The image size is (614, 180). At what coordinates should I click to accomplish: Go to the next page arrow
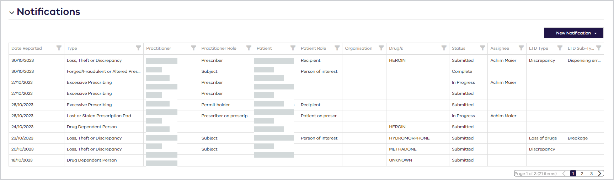point(600,174)
